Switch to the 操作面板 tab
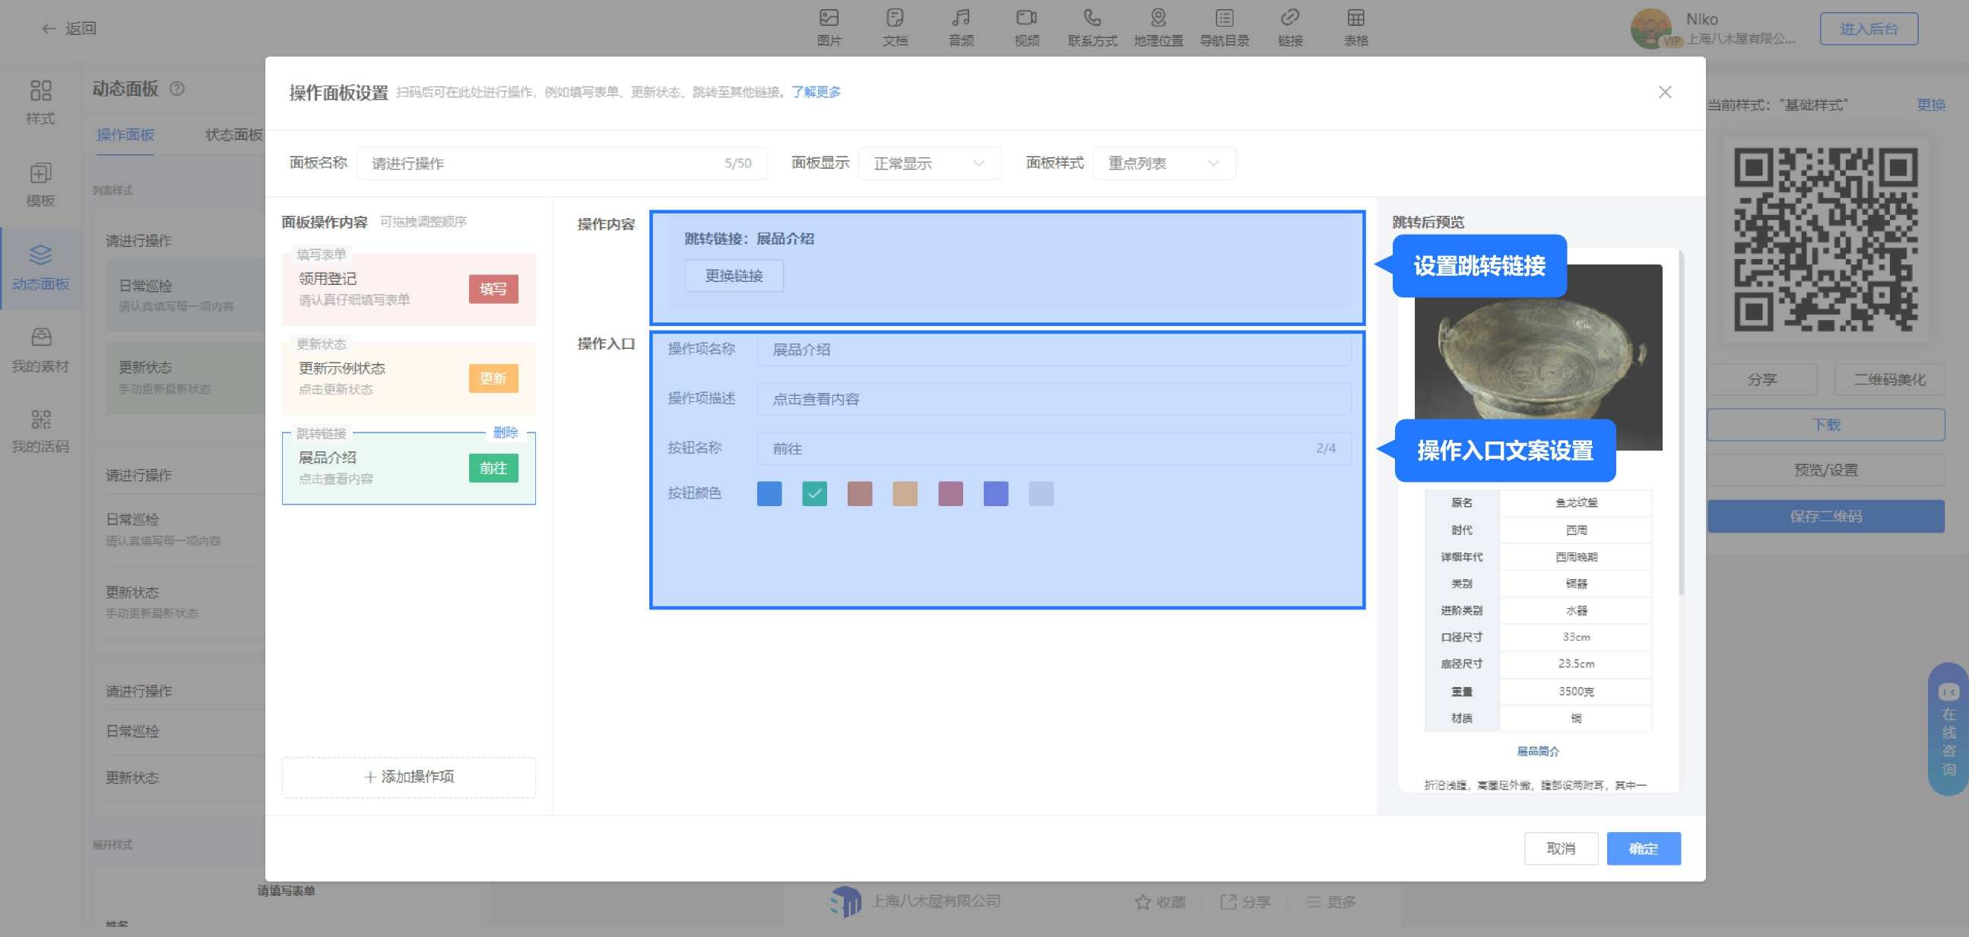Viewport: 1969px width, 937px height. (125, 135)
